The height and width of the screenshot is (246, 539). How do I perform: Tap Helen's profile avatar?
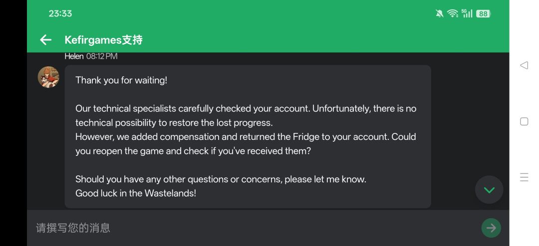(x=48, y=77)
